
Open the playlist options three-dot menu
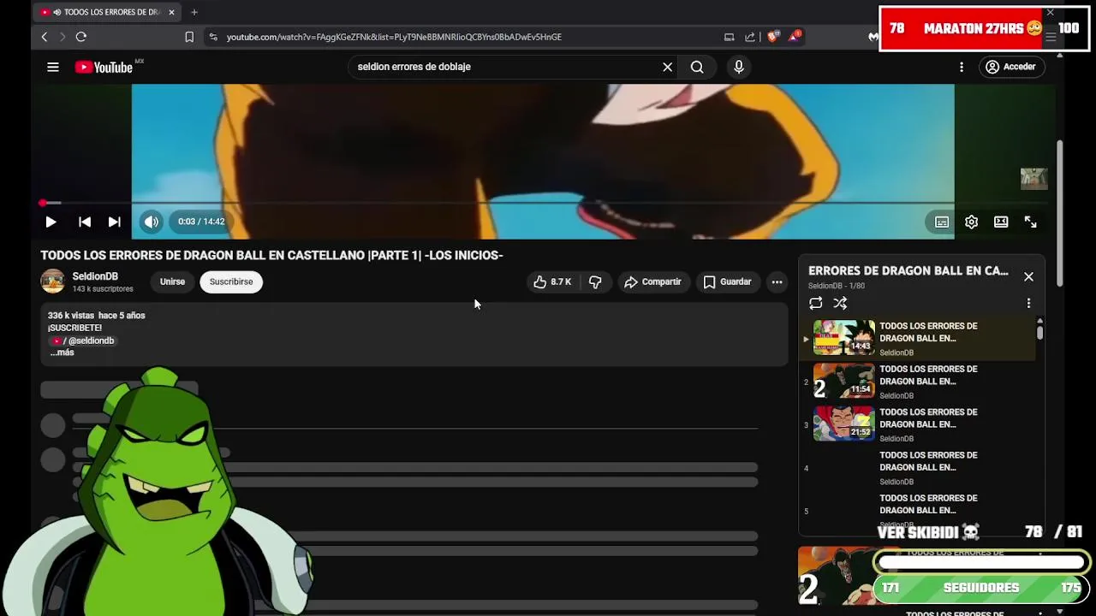1028,303
